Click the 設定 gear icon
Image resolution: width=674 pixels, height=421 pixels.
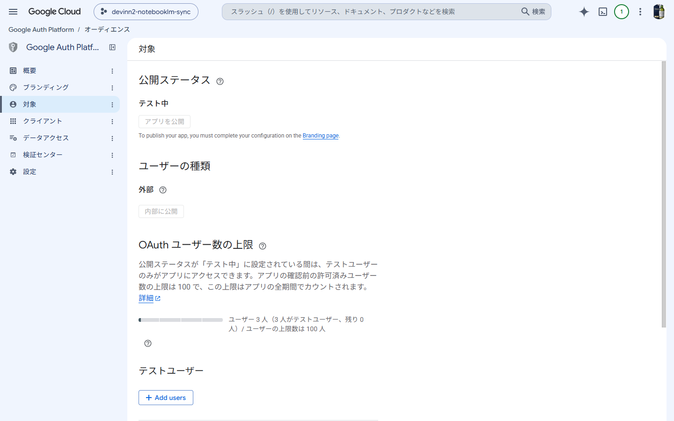coord(13,172)
